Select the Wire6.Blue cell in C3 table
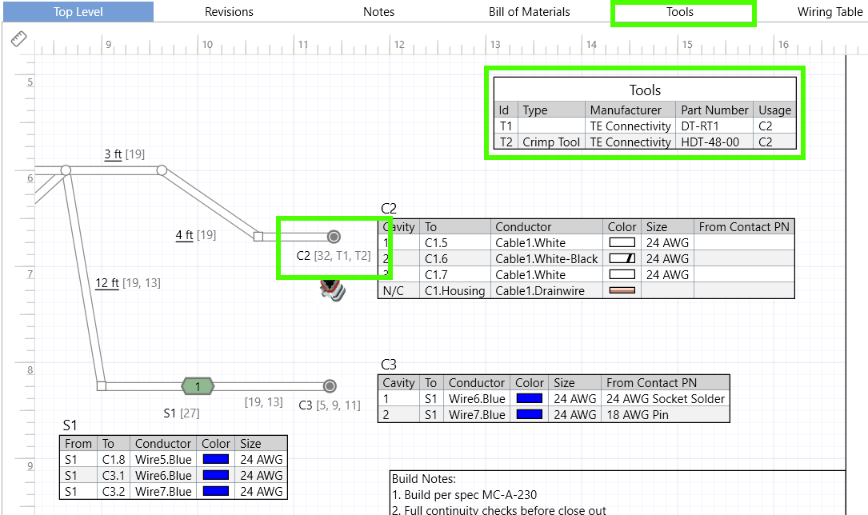The height and width of the screenshot is (515, 868). [477, 399]
